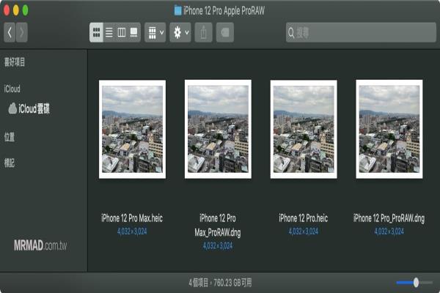Click the 喜好項目 sidebar heading
440x293 pixels.
click(15, 62)
